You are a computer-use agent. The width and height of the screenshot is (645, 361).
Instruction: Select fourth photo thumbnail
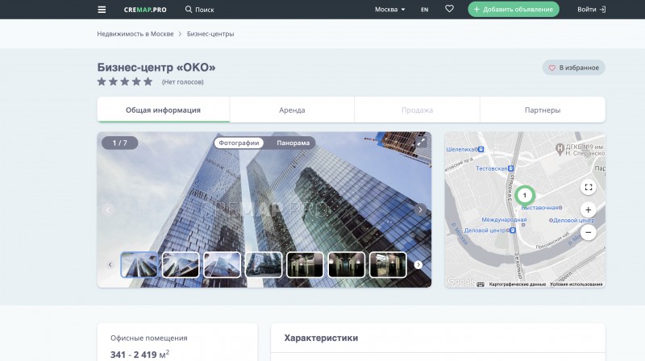[x=264, y=265]
